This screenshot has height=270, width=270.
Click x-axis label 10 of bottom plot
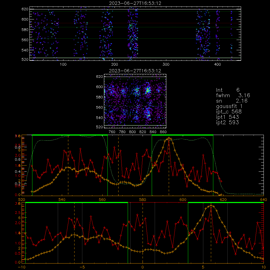click(264, 267)
